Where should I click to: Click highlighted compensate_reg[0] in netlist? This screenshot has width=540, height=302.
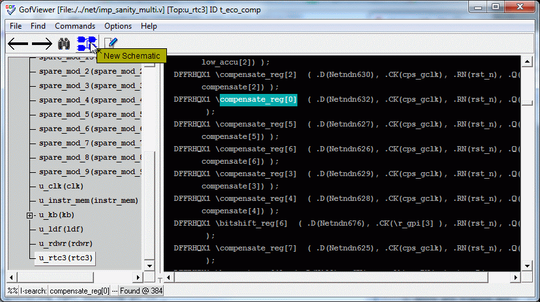tap(258, 100)
